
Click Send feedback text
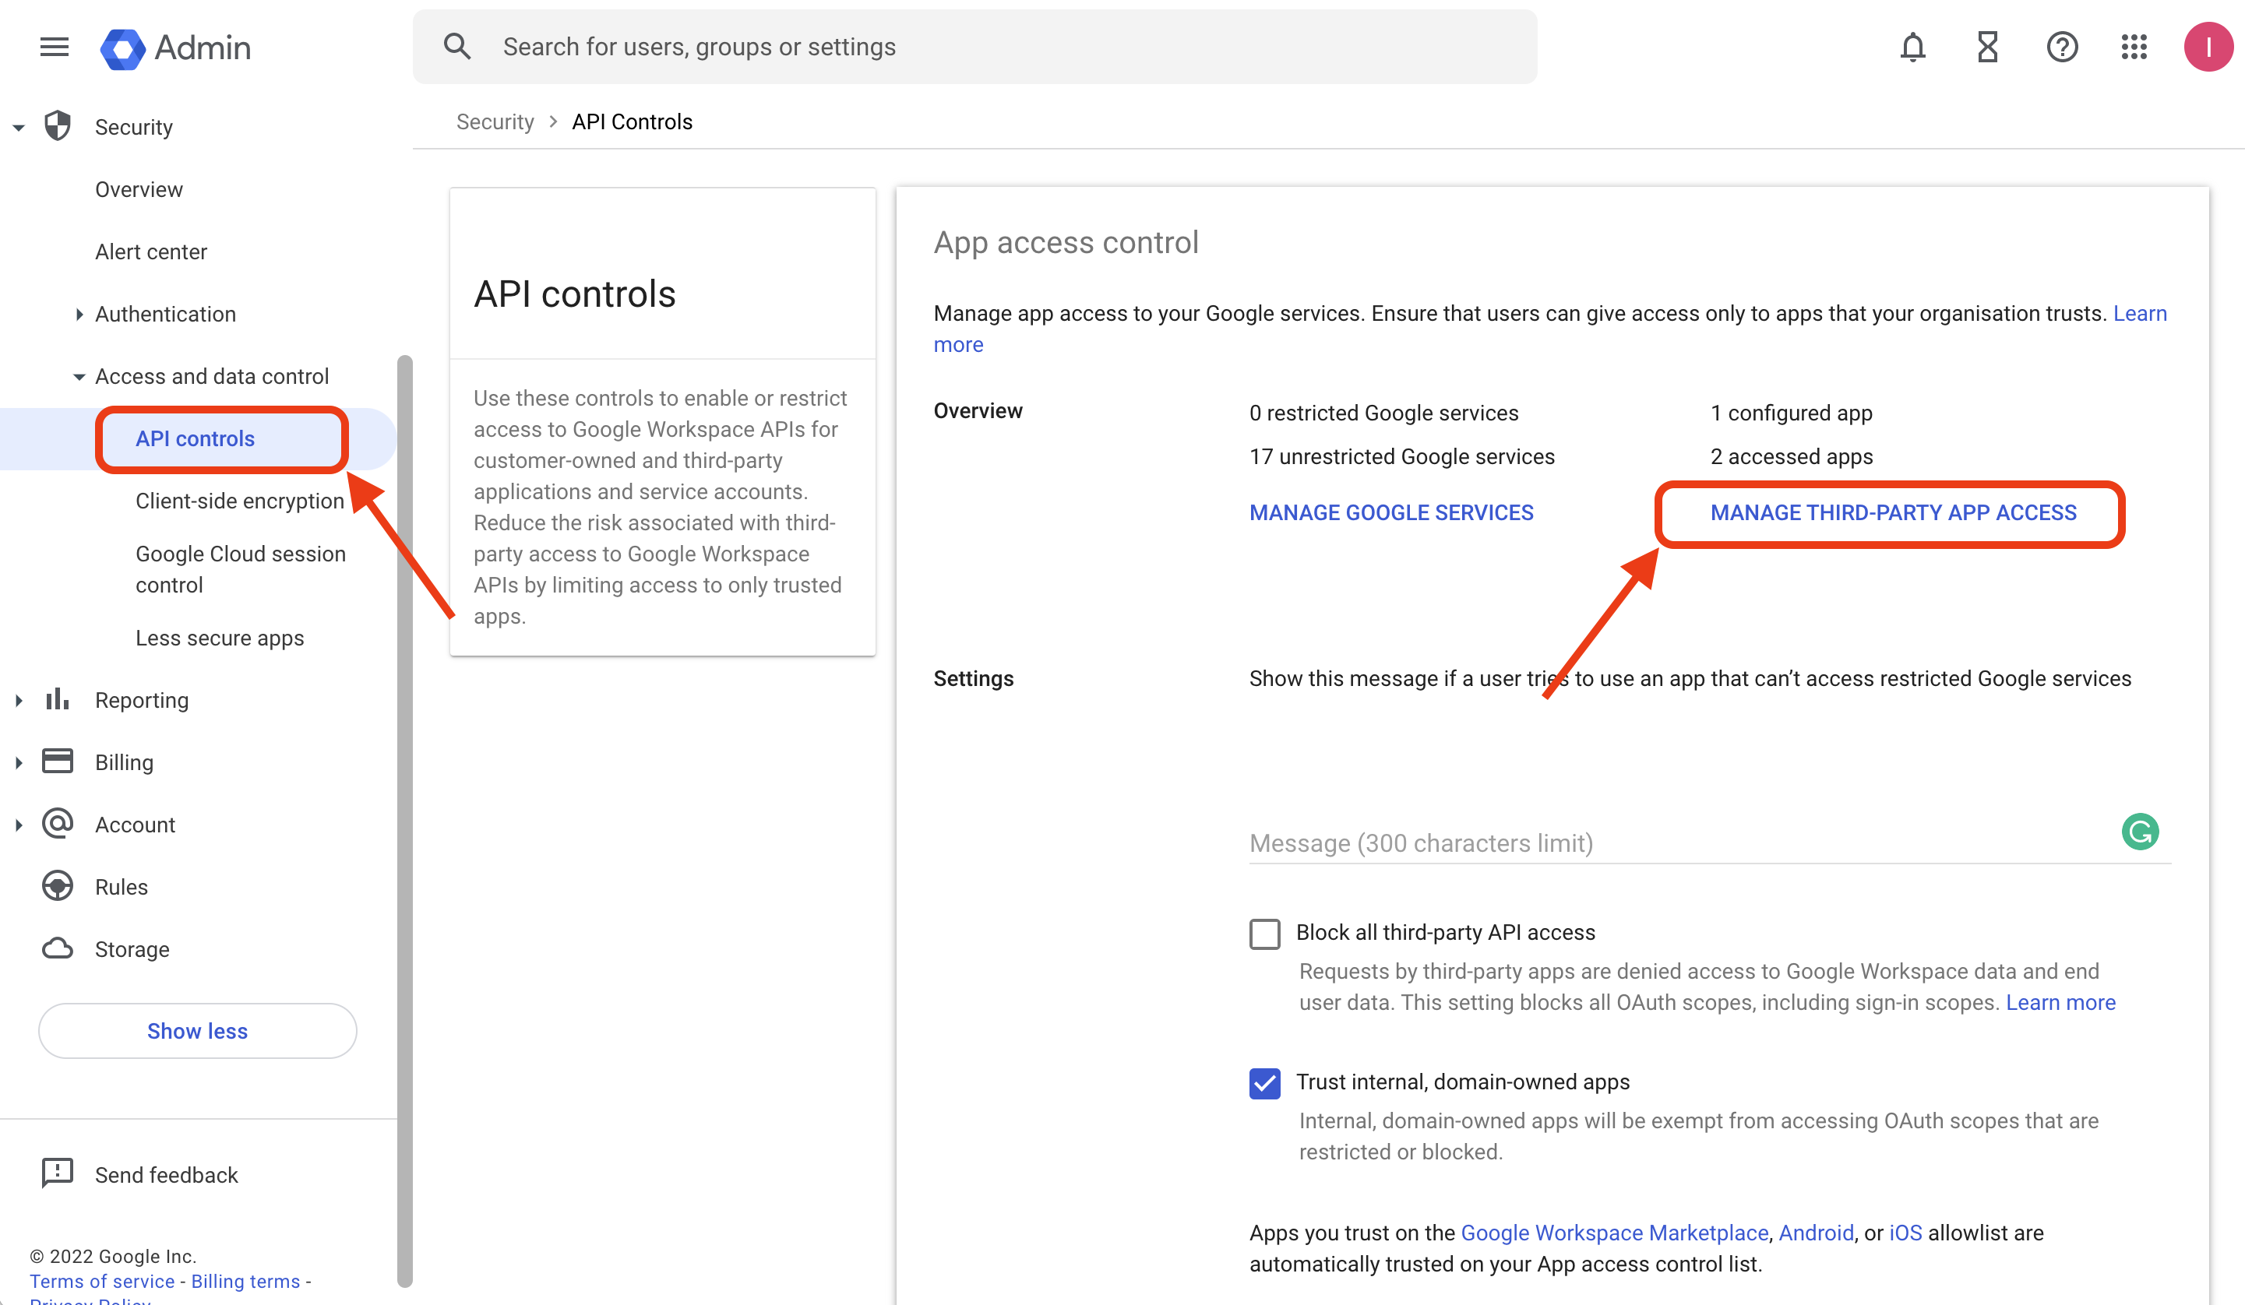(x=167, y=1175)
